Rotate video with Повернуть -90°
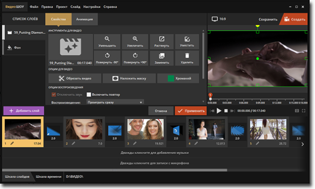Image resolution: width=315 pixels, height=189 pixels. coord(107,58)
